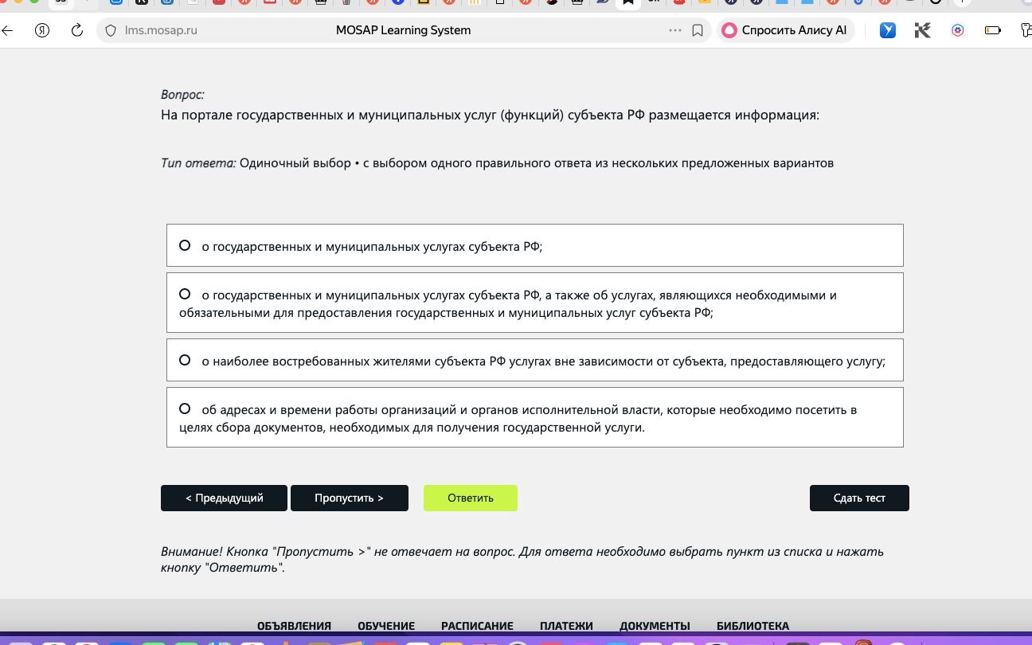Image resolution: width=1032 pixels, height=645 pixels.
Task: Click the question text about the services portal
Action: click(490, 115)
